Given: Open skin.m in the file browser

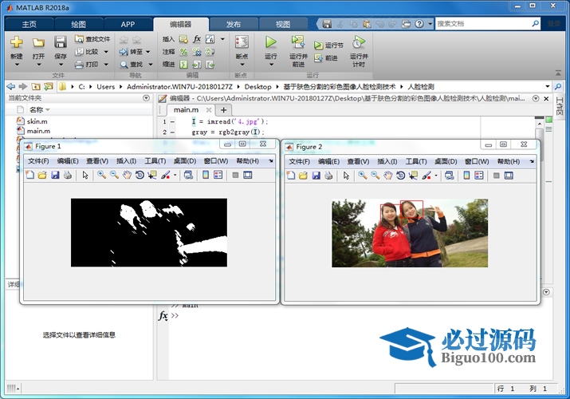Looking at the screenshot, I should (37, 120).
